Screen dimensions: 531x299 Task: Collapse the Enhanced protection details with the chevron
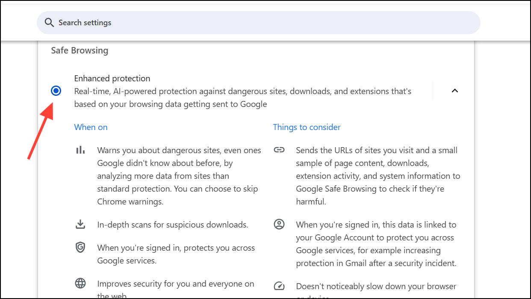455,91
